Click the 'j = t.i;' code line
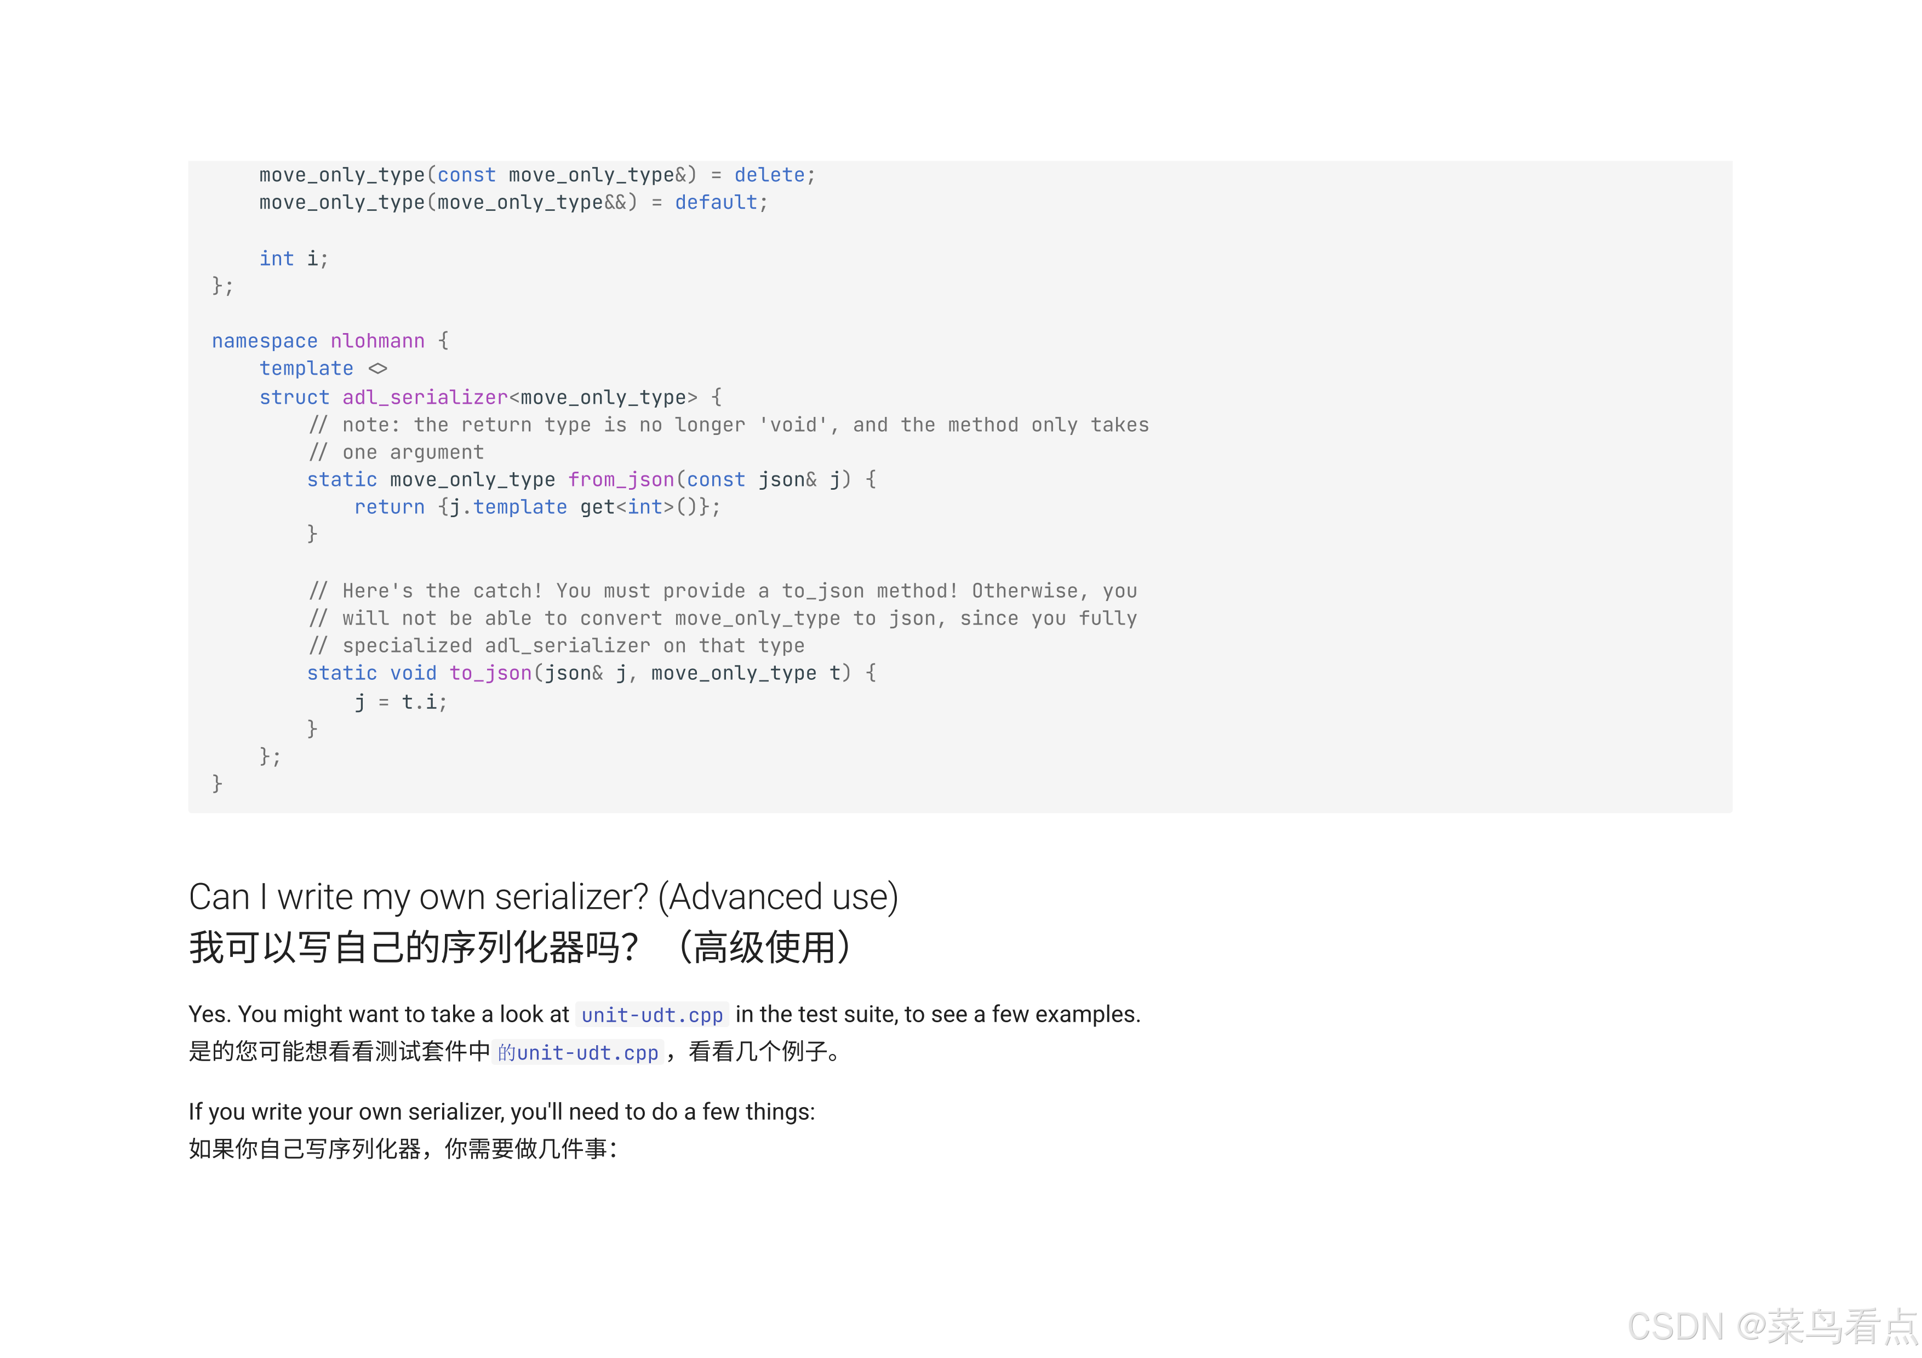Viewport: 1922px width, 1358px height. [400, 702]
